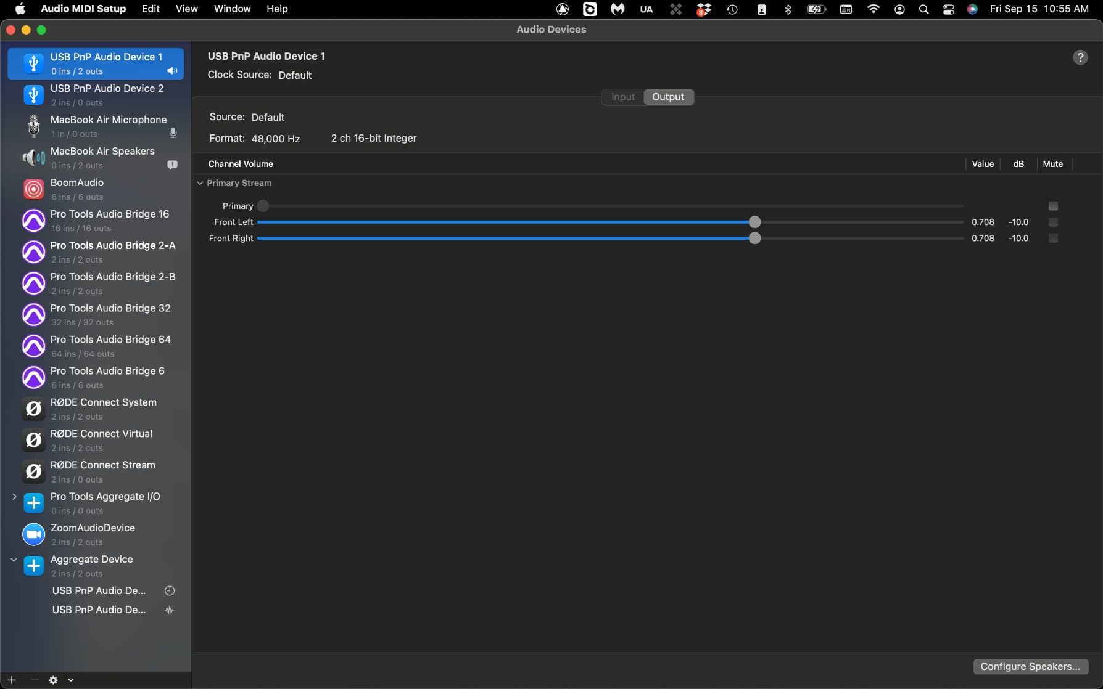The width and height of the screenshot is (1103, 689).
Task: Click the RØDE Connect Stream icon
Action: pyautogui.click(x=33, y=472)
